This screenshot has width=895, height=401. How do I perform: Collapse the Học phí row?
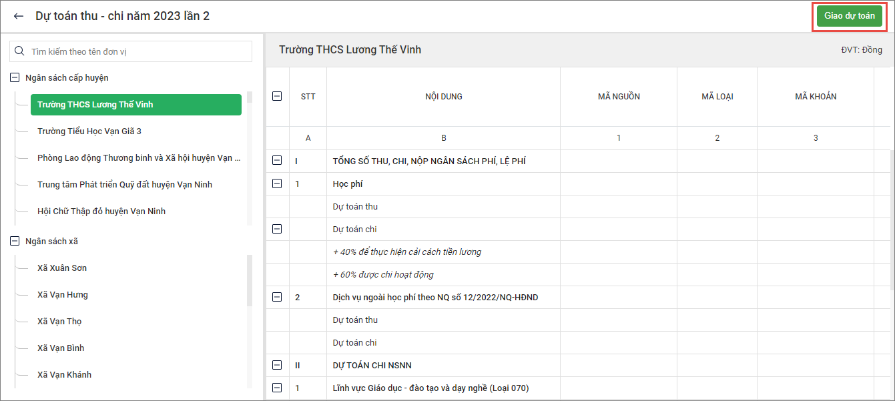[x=278, y=183]
